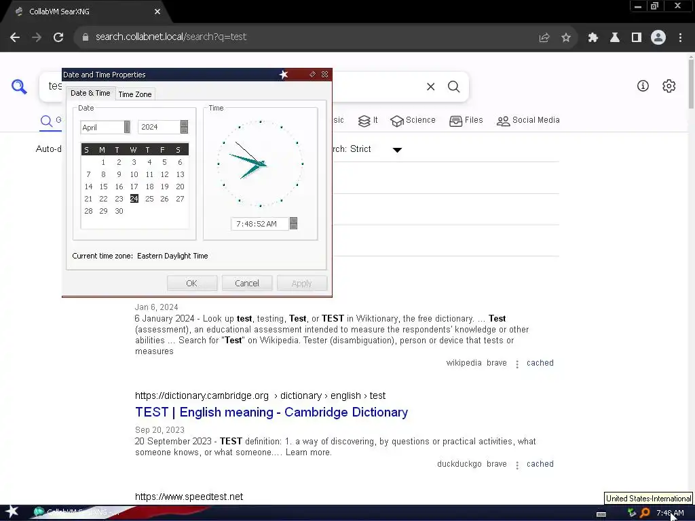Select the Date & Time tab
The height and width of the screenshot is (521, 695).
90,93
